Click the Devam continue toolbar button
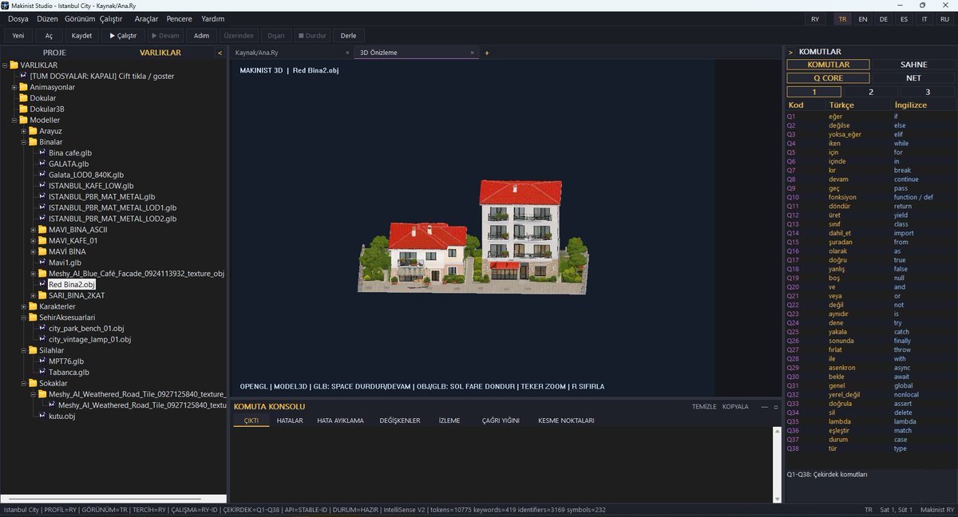This screenshot has height=517, width=958. coord(165,35)
